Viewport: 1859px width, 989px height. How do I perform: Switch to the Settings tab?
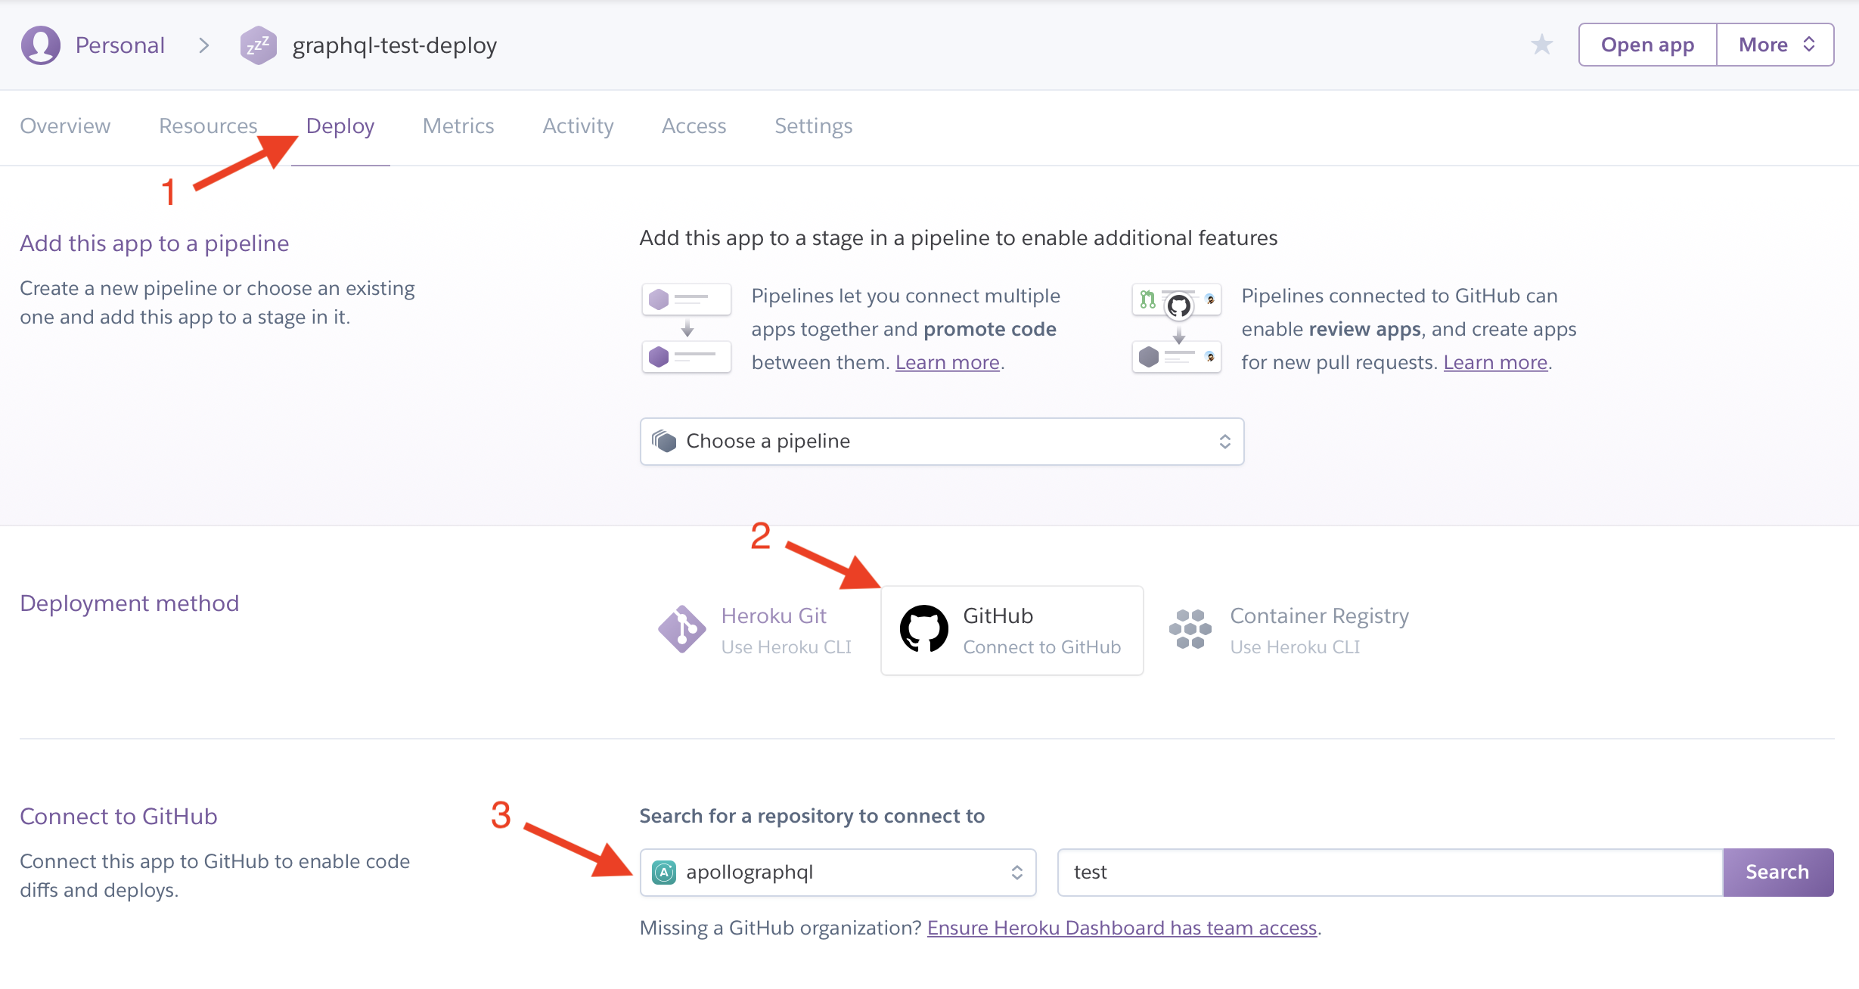pyautogui.click(x=813, y=126)
